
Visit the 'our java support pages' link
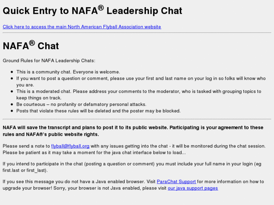pos(193,188)
